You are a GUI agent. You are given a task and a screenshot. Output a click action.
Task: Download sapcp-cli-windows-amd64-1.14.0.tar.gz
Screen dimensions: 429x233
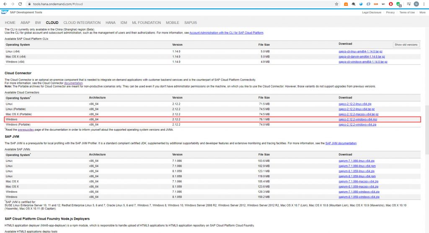point(363,62)
